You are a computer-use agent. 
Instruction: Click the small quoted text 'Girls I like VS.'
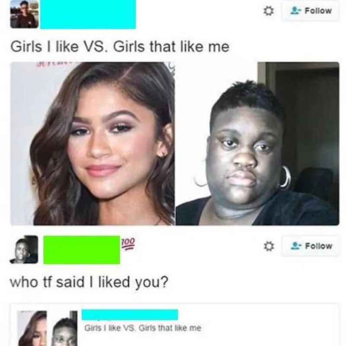tap(109, 328)
